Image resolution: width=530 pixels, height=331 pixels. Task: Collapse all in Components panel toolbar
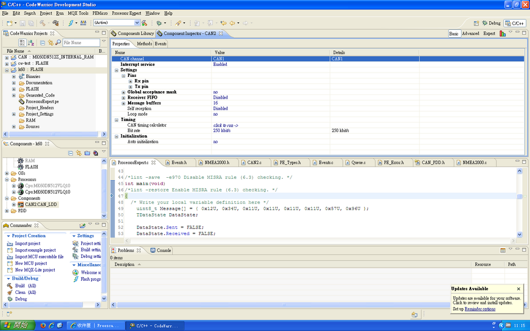pyautogui.click(x=70, y=153)
